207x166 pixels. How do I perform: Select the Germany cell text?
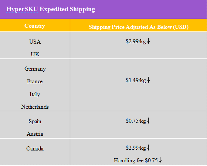(x=35, y=69)
